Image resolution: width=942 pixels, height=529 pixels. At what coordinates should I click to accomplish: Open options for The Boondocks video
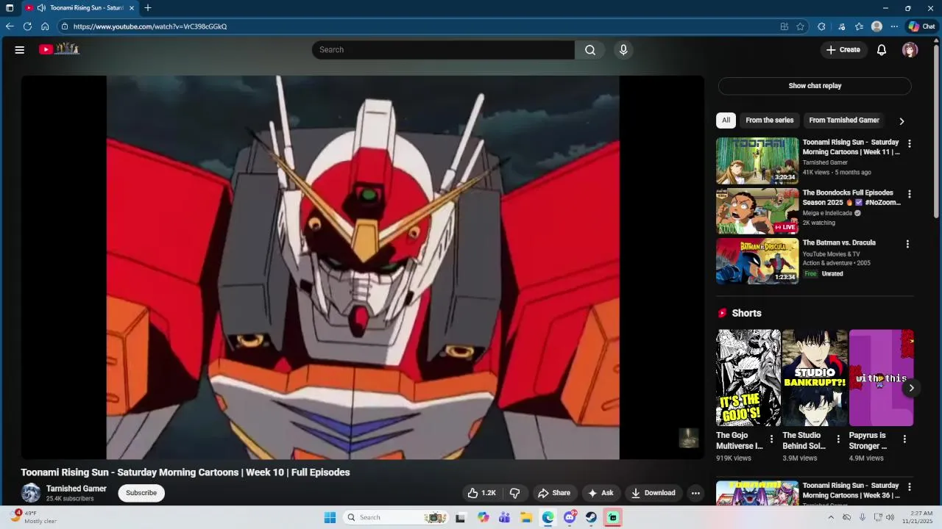click(910, 195)
